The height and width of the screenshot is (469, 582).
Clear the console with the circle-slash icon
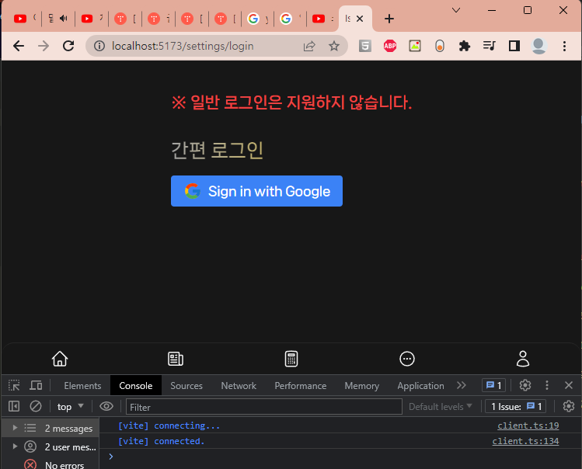[36, 406]
